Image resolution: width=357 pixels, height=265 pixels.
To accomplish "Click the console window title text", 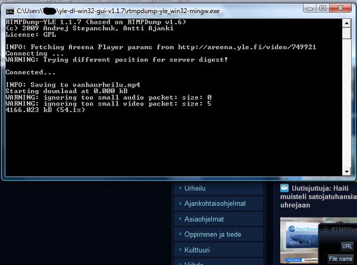I will [x=118, y=11].
